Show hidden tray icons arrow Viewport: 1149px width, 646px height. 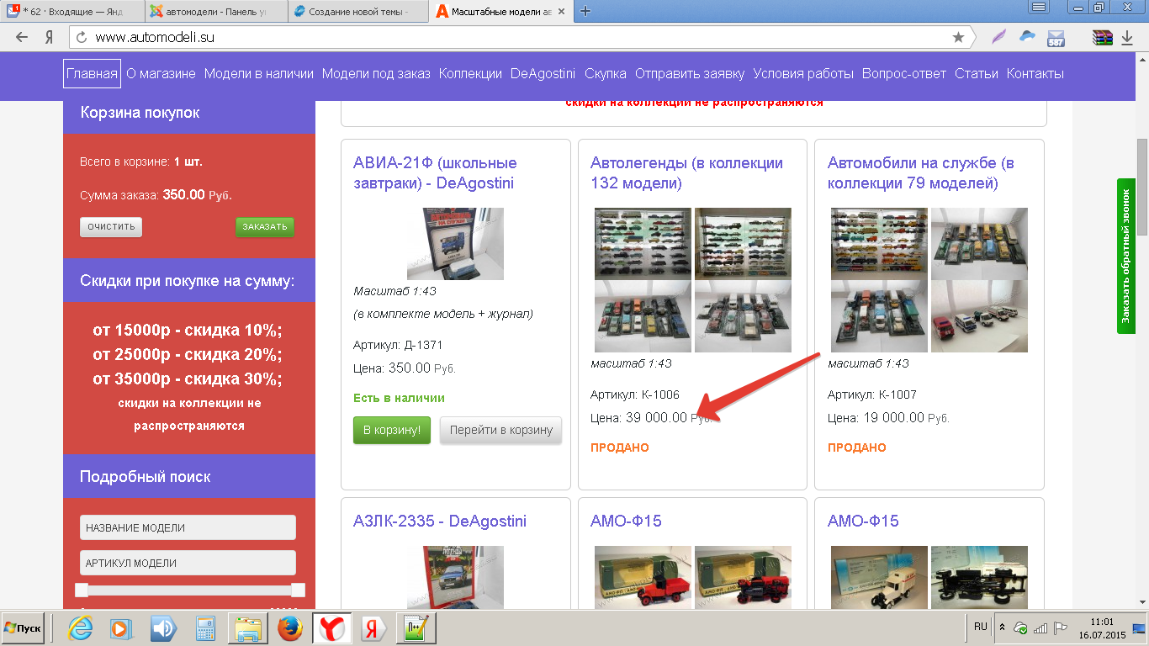point(1002,627)
